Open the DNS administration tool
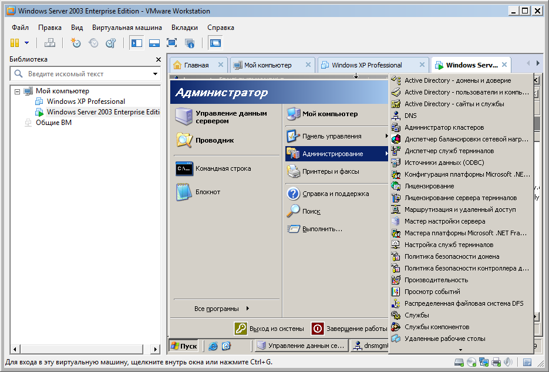This screenshot has width=549, height=372. (461, 116)
